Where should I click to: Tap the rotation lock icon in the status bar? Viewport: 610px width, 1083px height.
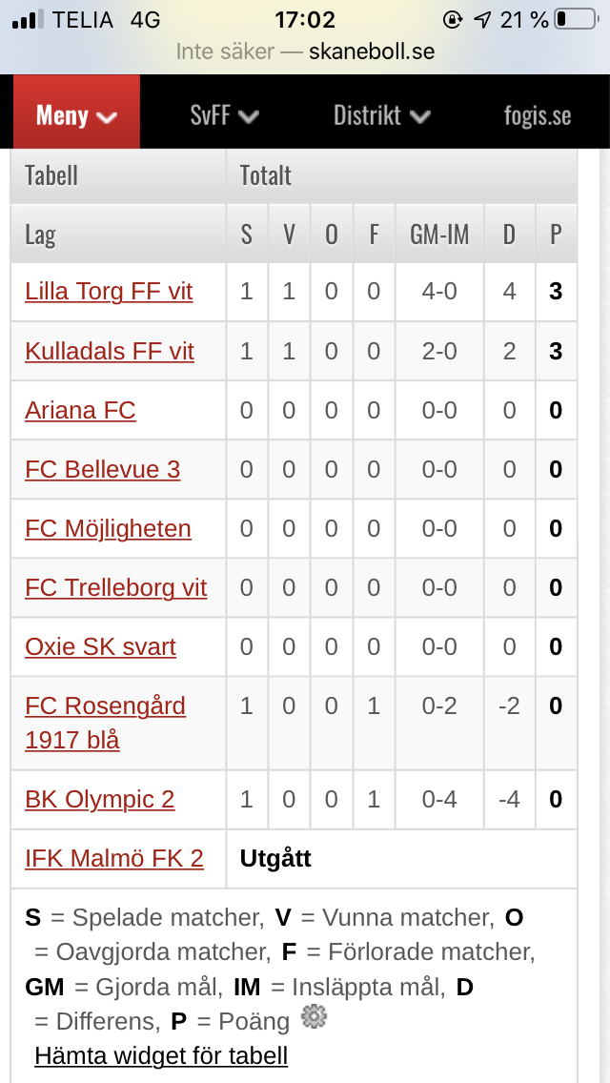[453, 20]
